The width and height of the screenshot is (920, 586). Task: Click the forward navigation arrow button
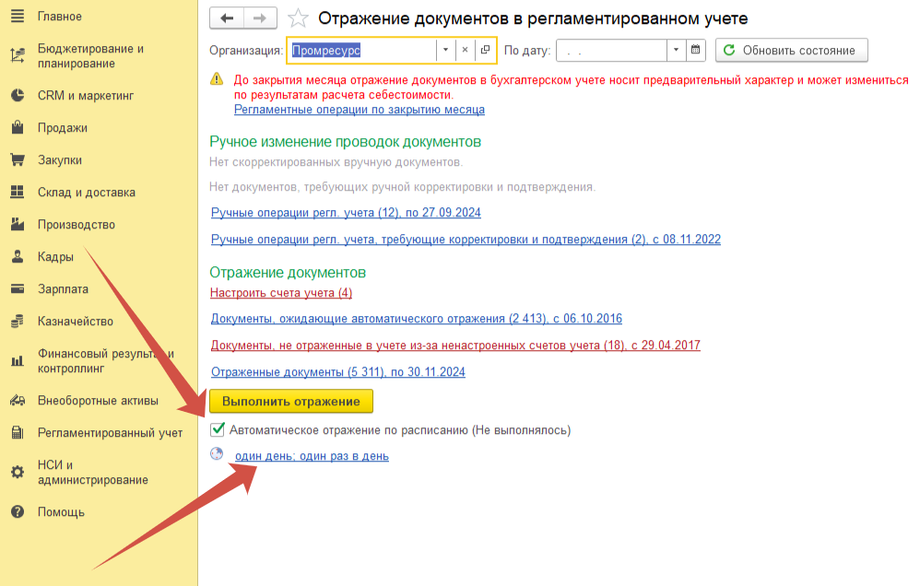260,18
